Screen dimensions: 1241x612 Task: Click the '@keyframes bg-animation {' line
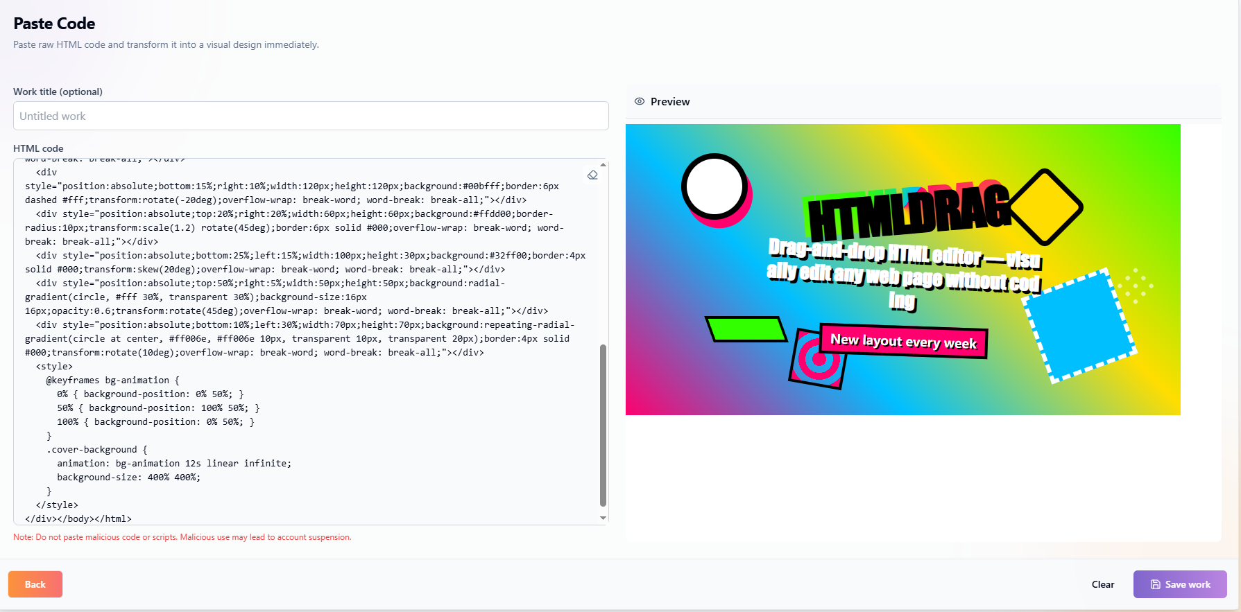[112, 380]
